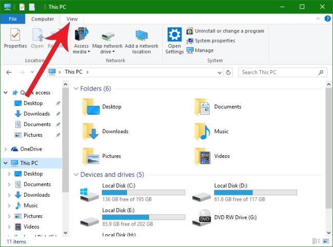The width and height of the screenshot is (333, 247).
Task: Click pin icon beside Downloads
Action: tap(58, 114)
